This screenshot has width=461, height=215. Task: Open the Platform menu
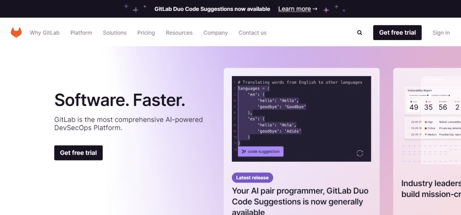click(x=81, y=33)
